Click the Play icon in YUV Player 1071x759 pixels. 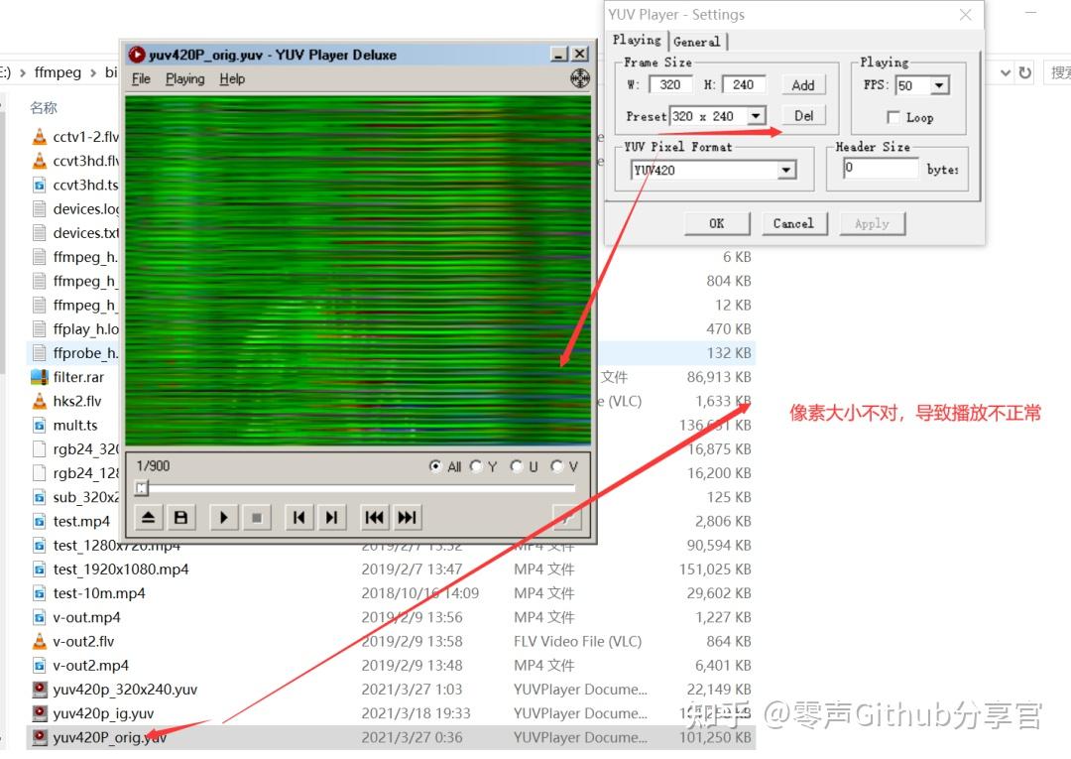click(223, 517)
